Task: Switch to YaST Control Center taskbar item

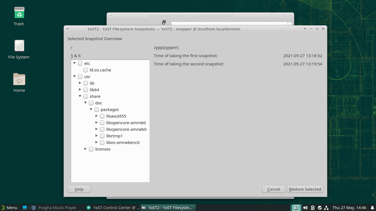Action: coord(113,208)
